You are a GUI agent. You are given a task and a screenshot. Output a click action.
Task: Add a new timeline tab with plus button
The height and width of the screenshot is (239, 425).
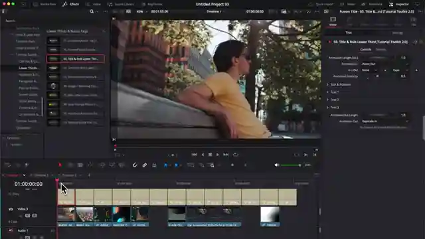click(x=89, y=175)
